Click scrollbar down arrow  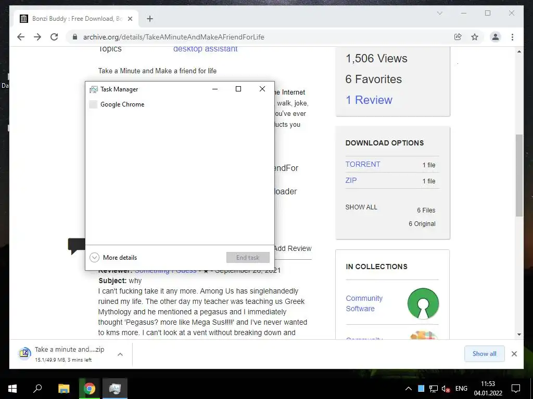point(519,335)
